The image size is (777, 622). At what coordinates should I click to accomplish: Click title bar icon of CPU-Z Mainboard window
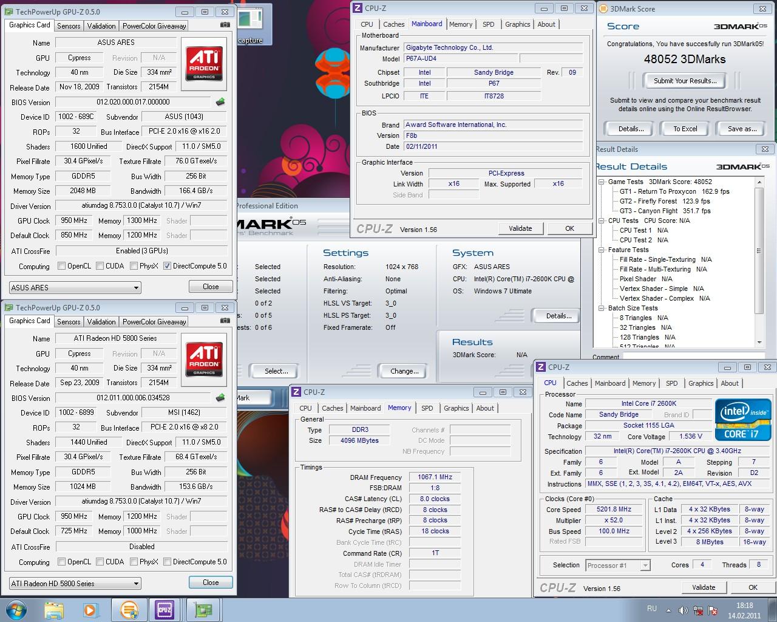(x=358, y=8)
